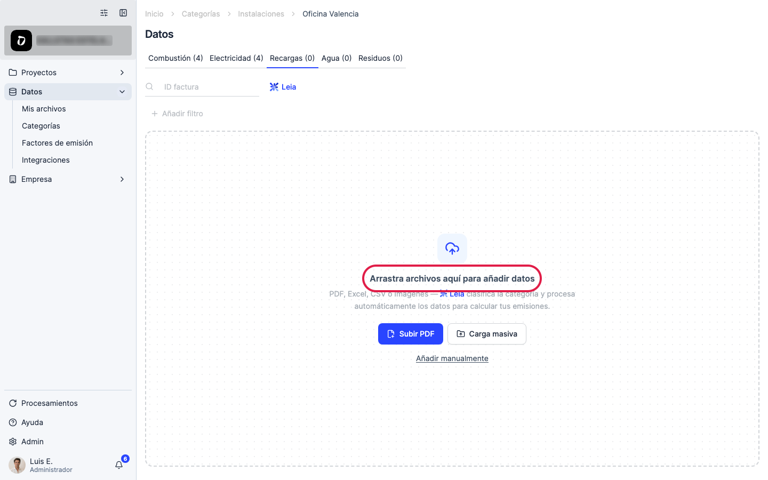This screenshot has width=768, height=480.
Task: Switch to the Residuos (0) tab
Action: [380, 58]
